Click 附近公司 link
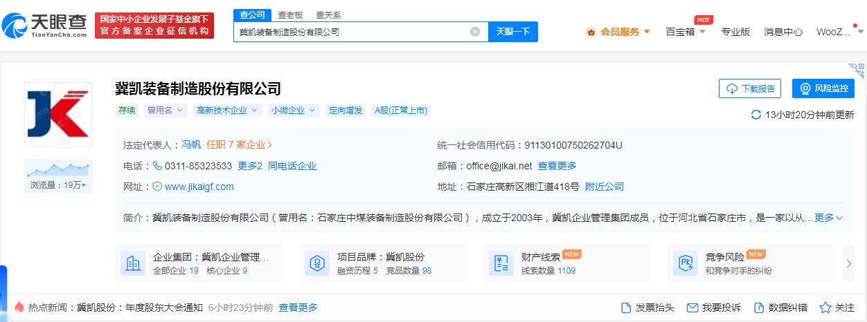The image size is (867, 322). [605, 187]
